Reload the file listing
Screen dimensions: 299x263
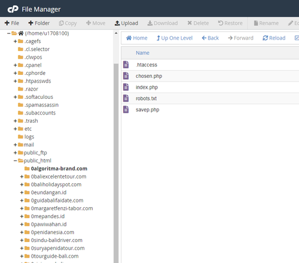(274, 38)
